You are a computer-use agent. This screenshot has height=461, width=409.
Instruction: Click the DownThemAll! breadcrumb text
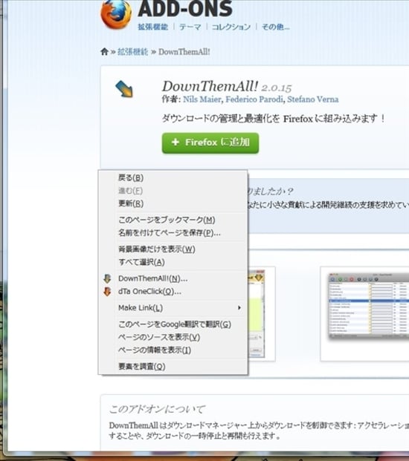click(x=184, y=52)
